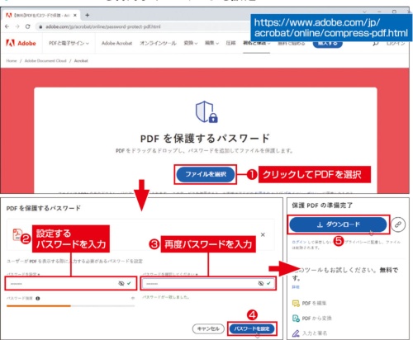Remove the selected file with X icon
This screenshot has height=340, width=413.
point(263,234)
